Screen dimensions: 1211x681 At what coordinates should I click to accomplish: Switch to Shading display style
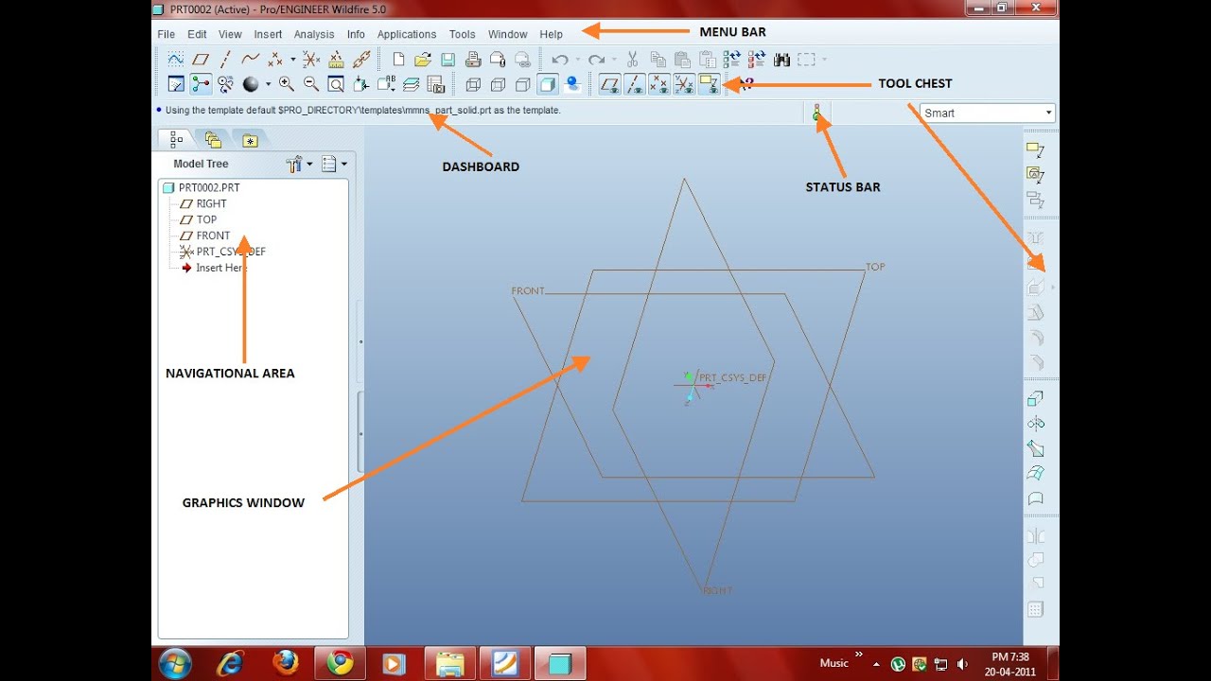547,84
